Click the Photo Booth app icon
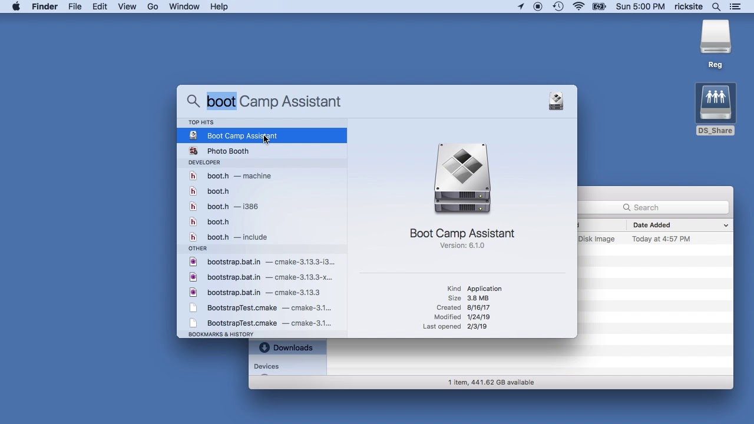This screenshot has height=424, width=754. point(193,151)
